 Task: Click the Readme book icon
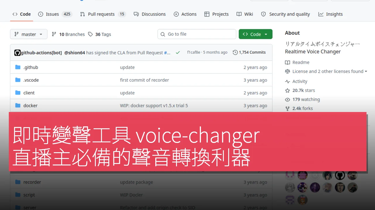click(287, 62)
